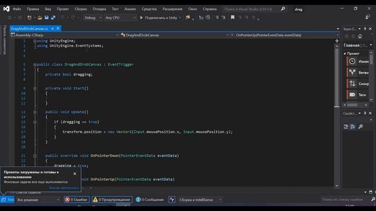Collapse the if (dragging == true) block
Image resolution: width=376 pixels, height=211 pixels.
click(35, 122)
